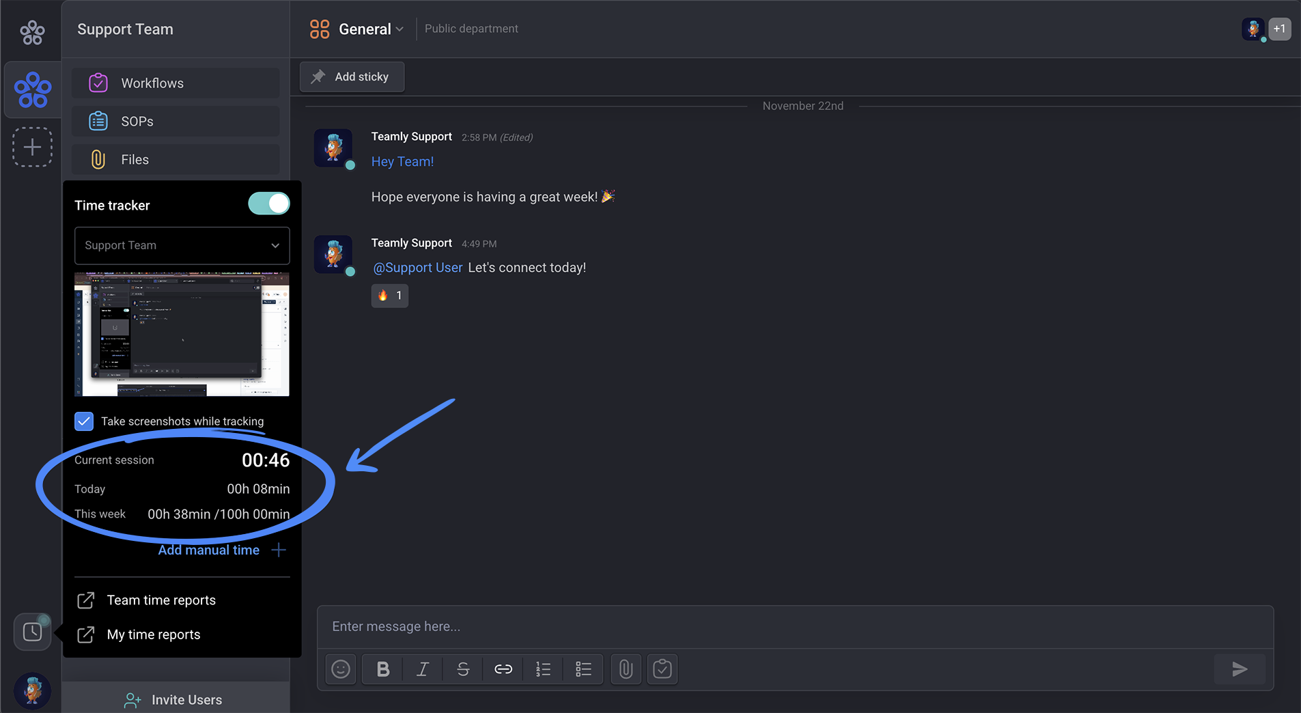Open SOPs section
The width and height of the screenshot is (1301, 713).
tap(176, 121)
